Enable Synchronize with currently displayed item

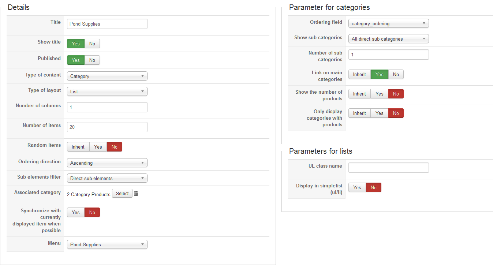tap(76, 213)
